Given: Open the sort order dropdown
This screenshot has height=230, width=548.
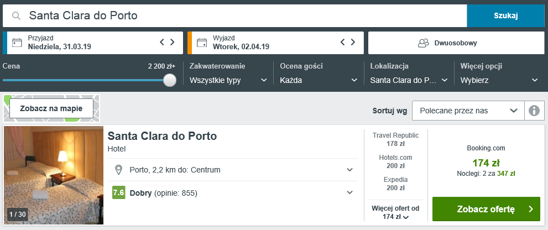Looking at the screenshot, I should click(x=468, y=111).
